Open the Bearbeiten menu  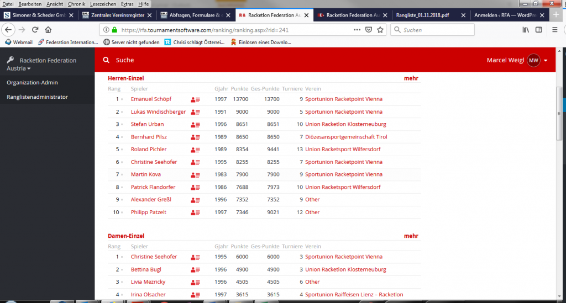click(30, 4)
